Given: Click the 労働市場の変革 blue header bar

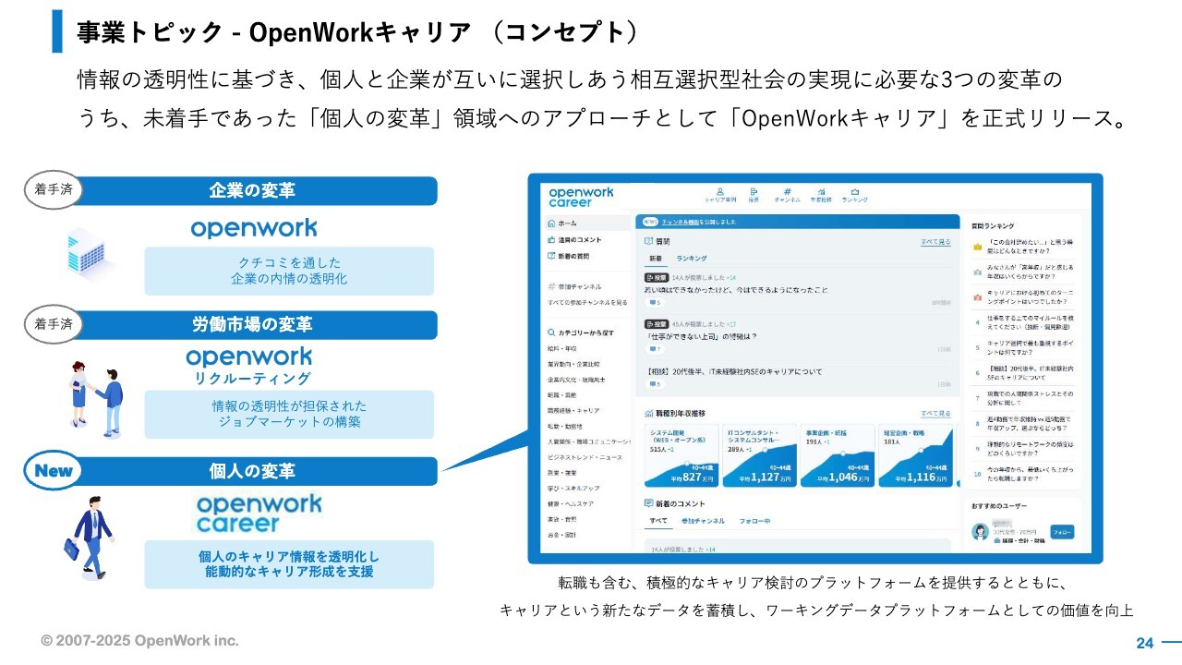Looking at the screenshot, I should click(x=252, y=325).
